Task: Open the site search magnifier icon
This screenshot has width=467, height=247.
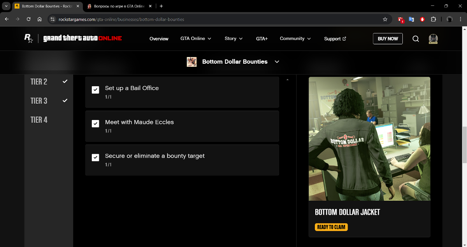Action: 416,38
